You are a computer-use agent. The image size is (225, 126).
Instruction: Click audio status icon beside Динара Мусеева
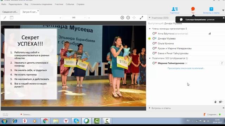pos(154,38)
